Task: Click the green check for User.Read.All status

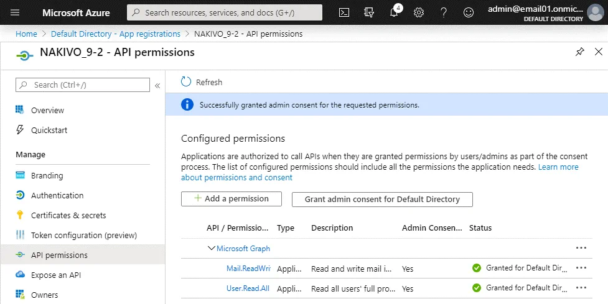Action: tap(477, 288)
